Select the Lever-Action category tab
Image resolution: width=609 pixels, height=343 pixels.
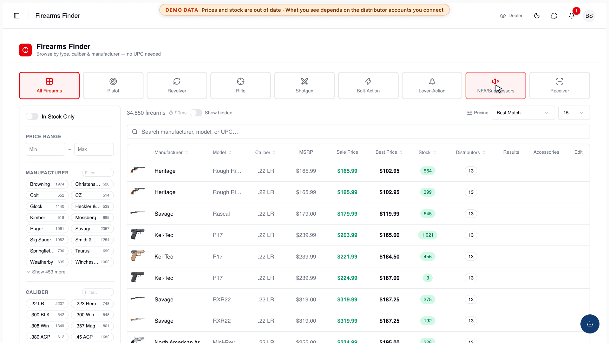432,85
